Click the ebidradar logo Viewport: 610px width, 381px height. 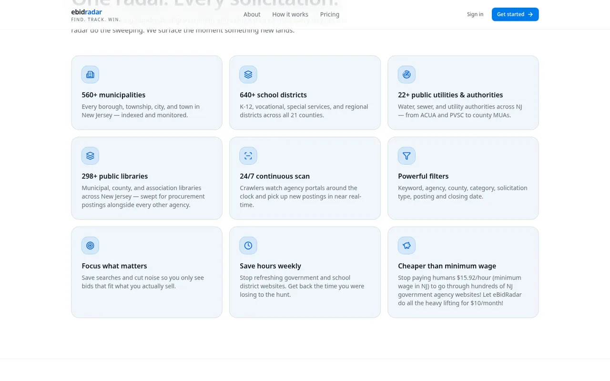[x=87, y=12]
